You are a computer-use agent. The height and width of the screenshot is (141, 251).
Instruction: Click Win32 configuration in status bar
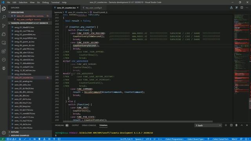coord(235,139)
